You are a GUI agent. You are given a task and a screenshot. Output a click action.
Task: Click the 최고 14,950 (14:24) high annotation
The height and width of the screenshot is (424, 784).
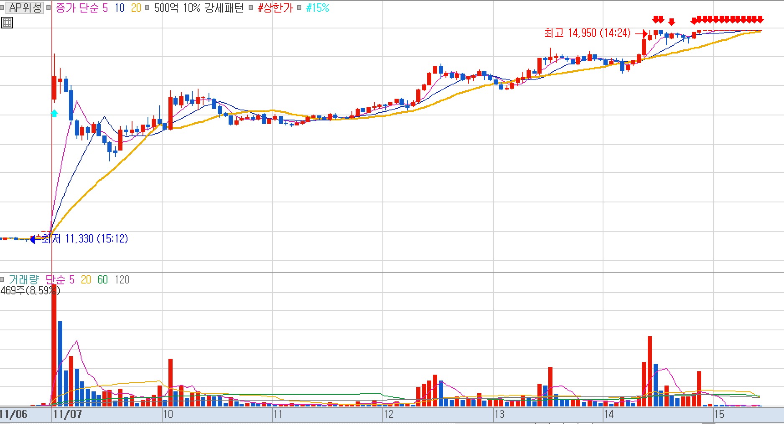point(587,33)
